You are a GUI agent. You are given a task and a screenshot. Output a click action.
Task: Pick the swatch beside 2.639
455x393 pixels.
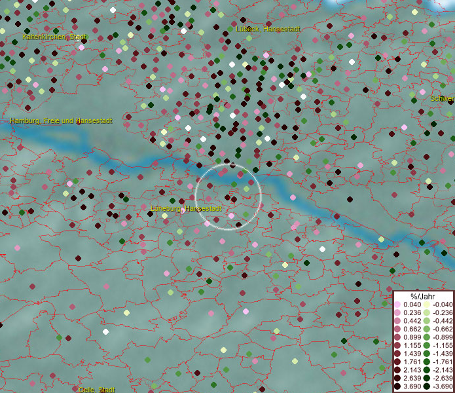[x=397, y=378]
